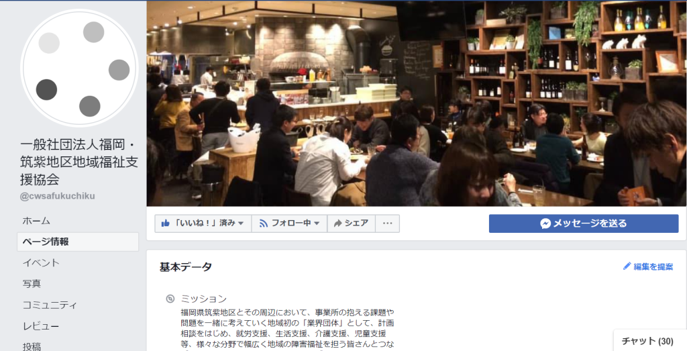
Task: Expand the いいね！済み dropdown arrow
Action: pos(241,223)
